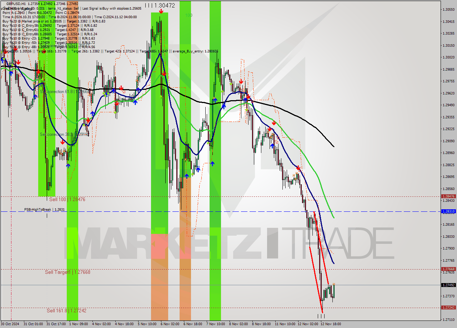Click the Buy %20 @ Entry -50 line
457x328 pixels.
tap(49, 42)
